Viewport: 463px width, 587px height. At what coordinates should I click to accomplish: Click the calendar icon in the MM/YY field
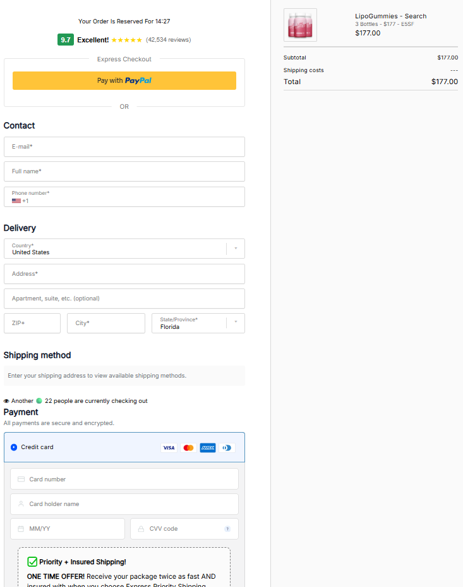21,529
